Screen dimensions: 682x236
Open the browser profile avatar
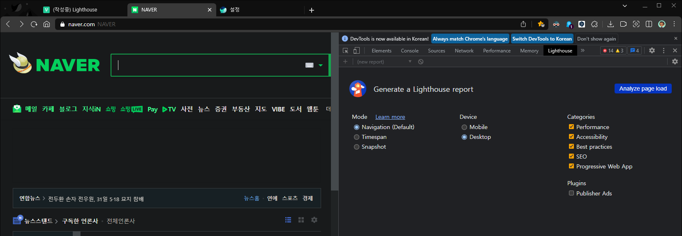pyautogui.click(x=662, y=24)
